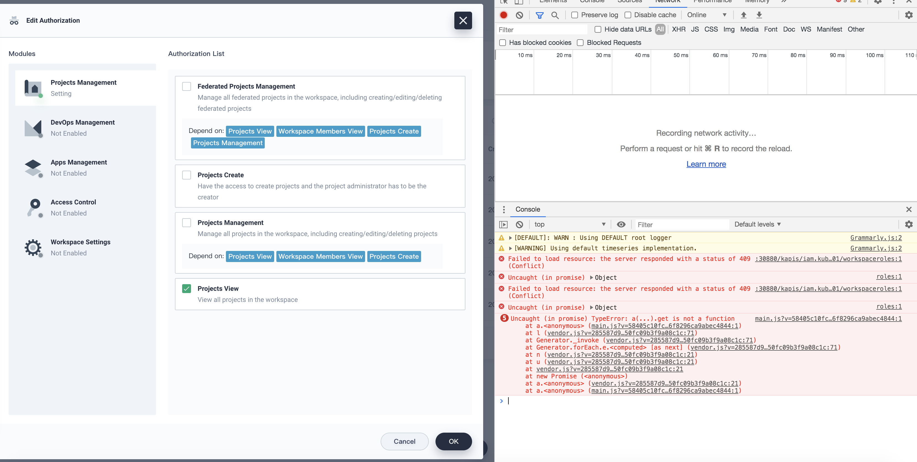Focus the Network Filter input
This screenshot has width=917, height=462.
(542, 30)
